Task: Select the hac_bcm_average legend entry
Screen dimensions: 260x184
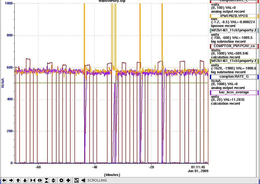Action: click(x=234, y=92)
